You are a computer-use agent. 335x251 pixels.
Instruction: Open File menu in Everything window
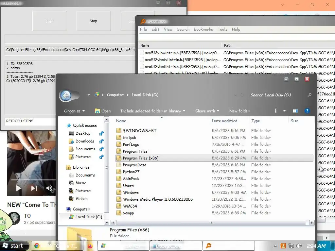(x=143, y=29)
